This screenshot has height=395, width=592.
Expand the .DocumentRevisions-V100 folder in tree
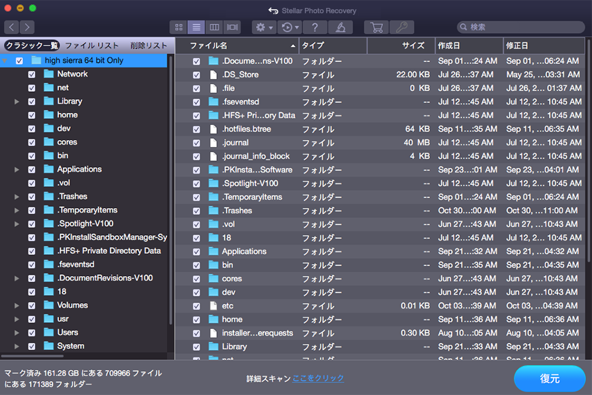click(x=17, y=279)
